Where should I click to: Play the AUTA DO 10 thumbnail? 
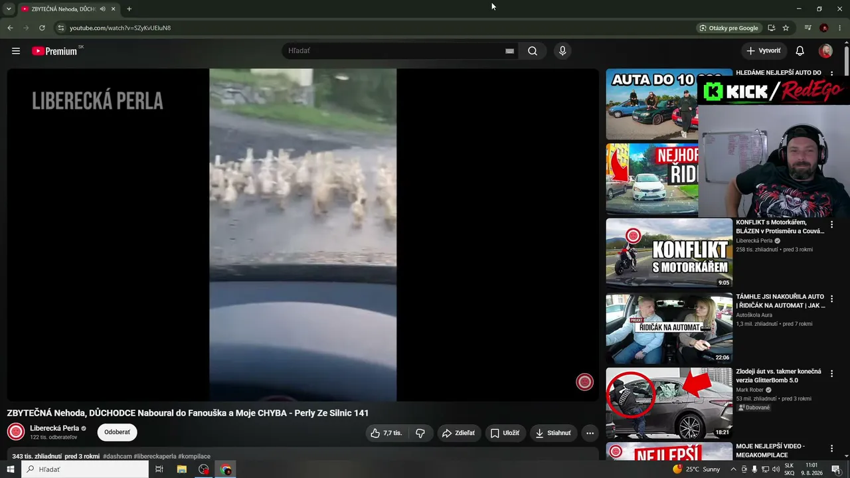[x=651, y=104]
